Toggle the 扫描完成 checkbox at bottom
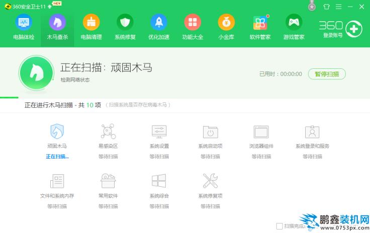Viewport: 370px width, 233px height. pyautogui.click(x=280, y=226)
